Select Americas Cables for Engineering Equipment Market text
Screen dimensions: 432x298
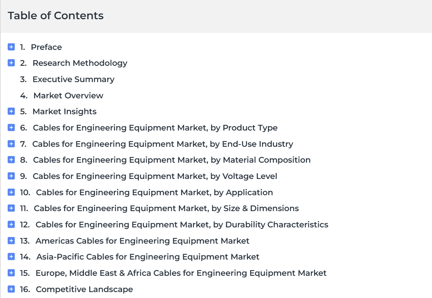pos(143,241)
